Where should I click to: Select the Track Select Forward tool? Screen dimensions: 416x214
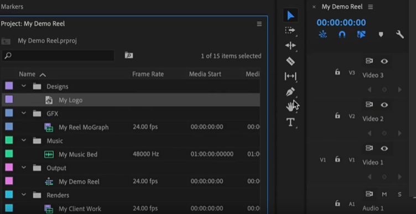(290, 30)
